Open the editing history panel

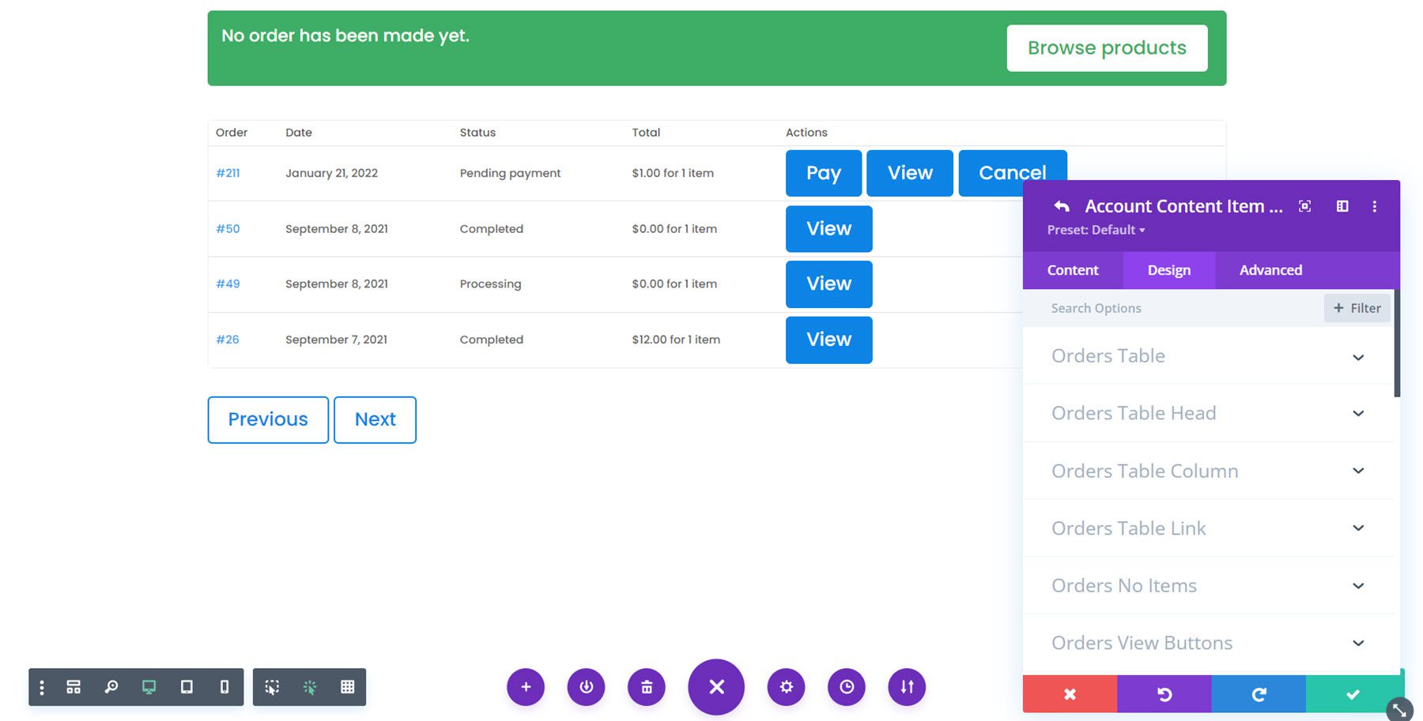(847, 687)
